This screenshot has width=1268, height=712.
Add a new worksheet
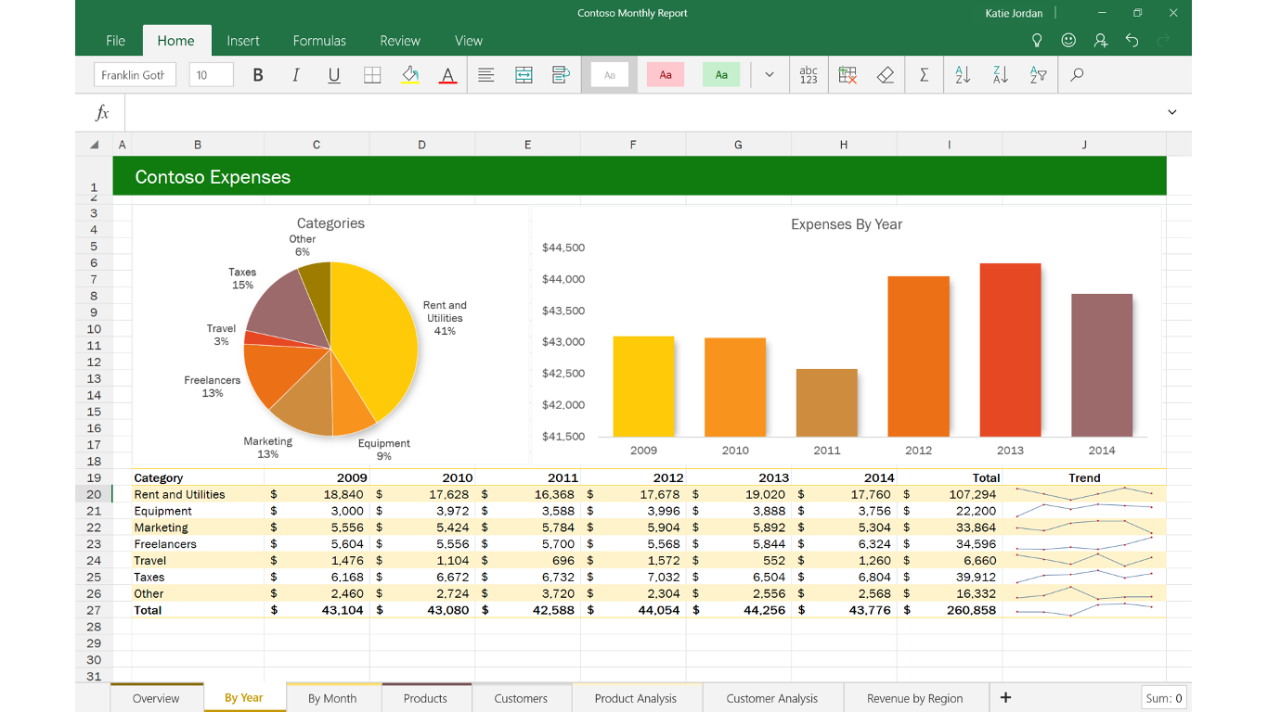(x=1005, y=697)
